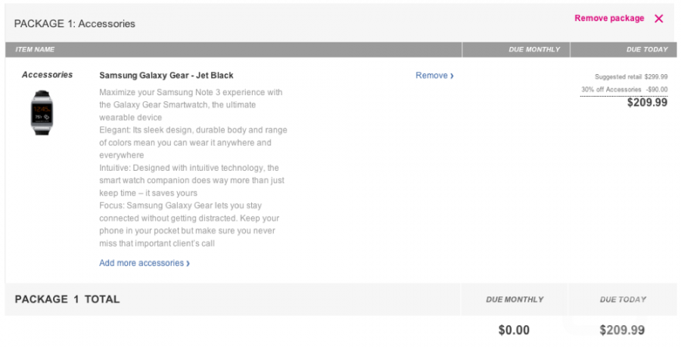
Task: Click the $0.00 monthly total amount
Action: [x=514, y=330]
